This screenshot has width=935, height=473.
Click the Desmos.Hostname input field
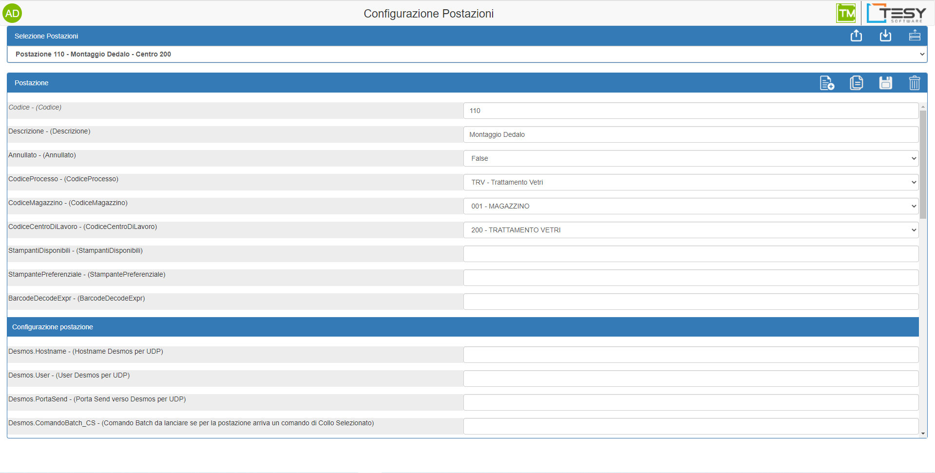[690, 355]
